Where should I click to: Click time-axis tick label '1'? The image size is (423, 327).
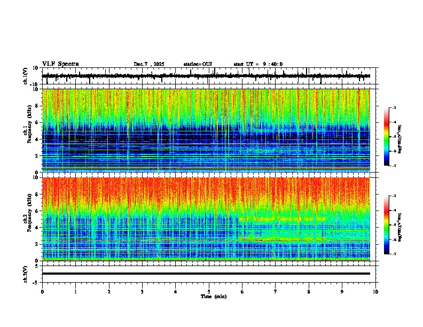75,292
